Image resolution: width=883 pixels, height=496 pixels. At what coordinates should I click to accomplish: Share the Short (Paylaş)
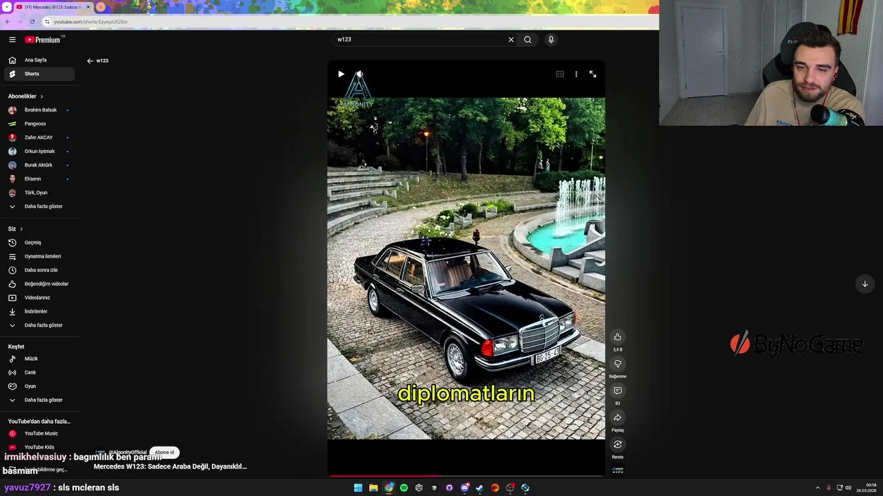[617, 417]
